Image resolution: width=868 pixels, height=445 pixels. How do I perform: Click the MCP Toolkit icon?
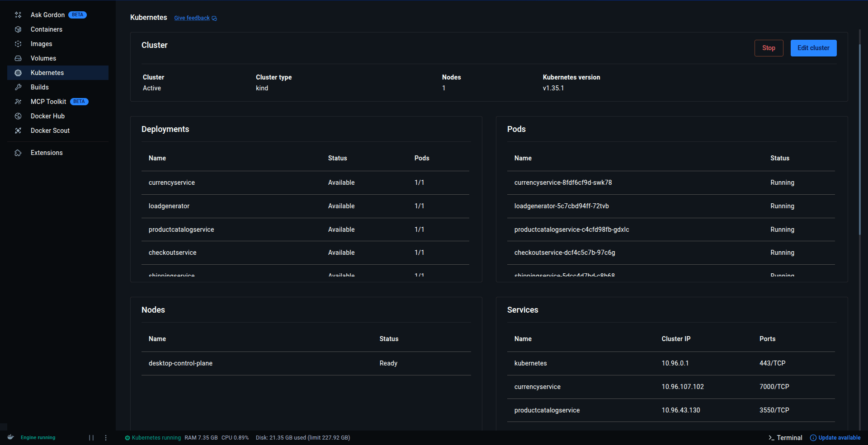pos(18,102)
